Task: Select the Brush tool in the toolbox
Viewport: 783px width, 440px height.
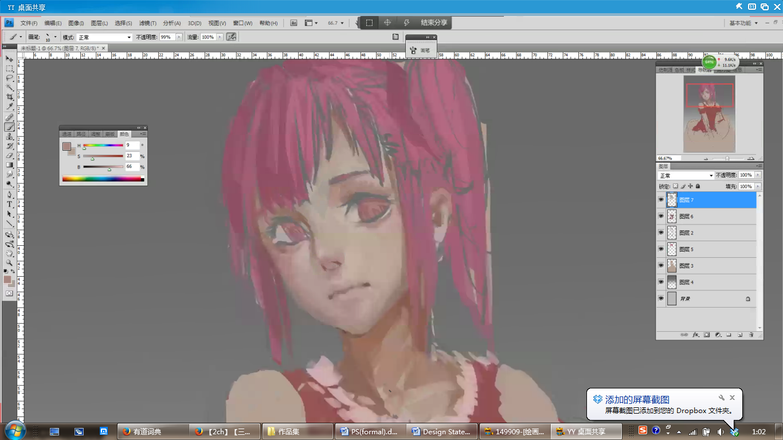Action: (10, 127)
